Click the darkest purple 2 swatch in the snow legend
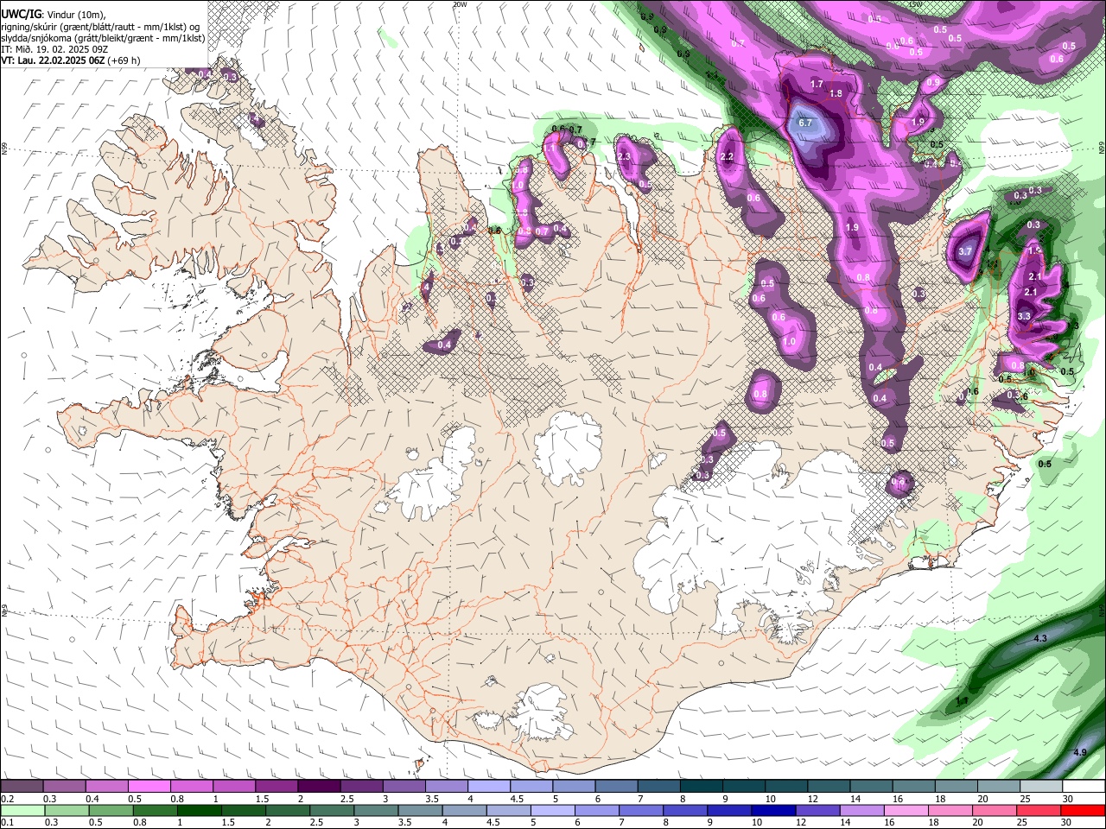This screenshot has width=1106, height=829. (319, 787)
